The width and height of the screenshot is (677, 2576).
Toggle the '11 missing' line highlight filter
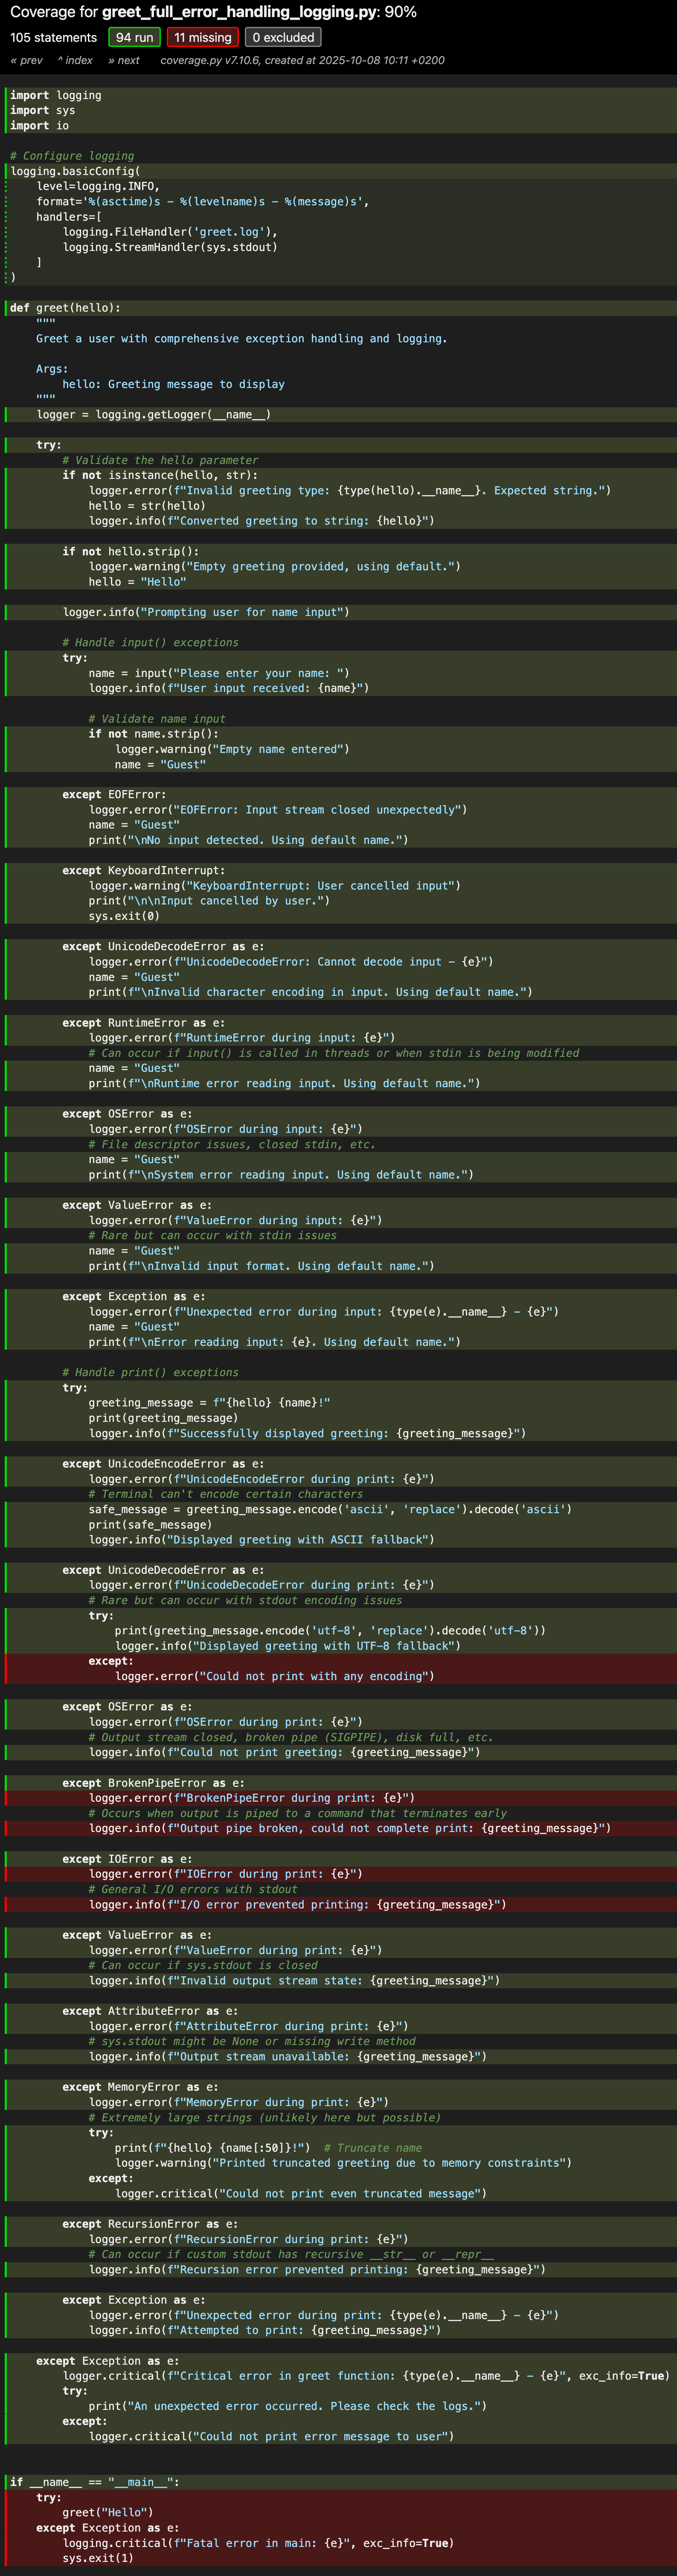coord(203,38)
